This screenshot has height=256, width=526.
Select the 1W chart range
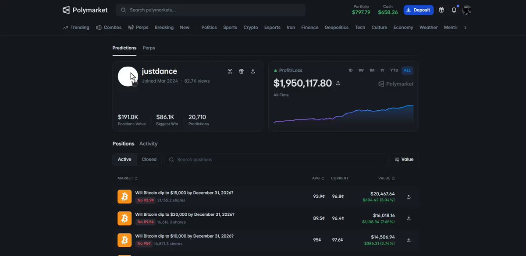click(361, 70)
